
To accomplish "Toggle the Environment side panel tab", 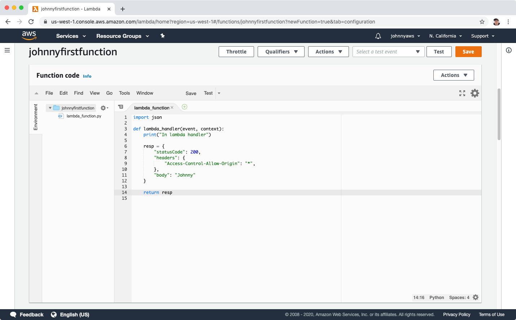I will click(35, 117).
